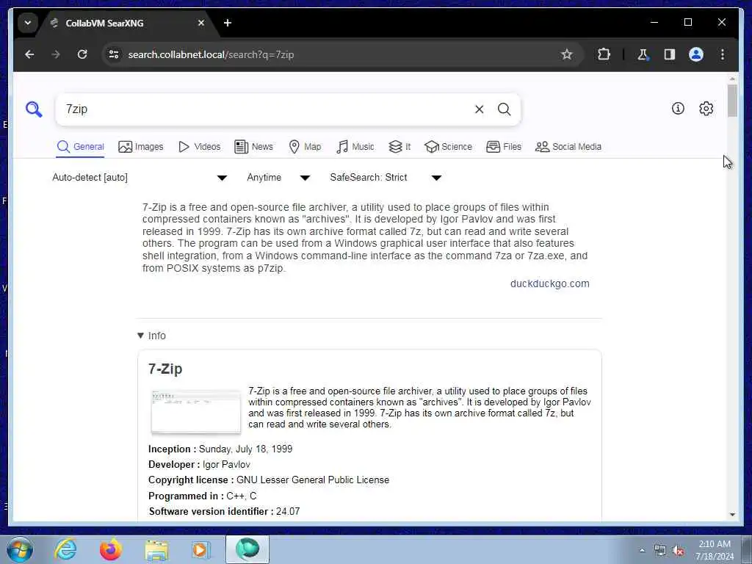Switch to the Social Media tab
This screenshot has width=752, height=564.
tap(568, 147)
